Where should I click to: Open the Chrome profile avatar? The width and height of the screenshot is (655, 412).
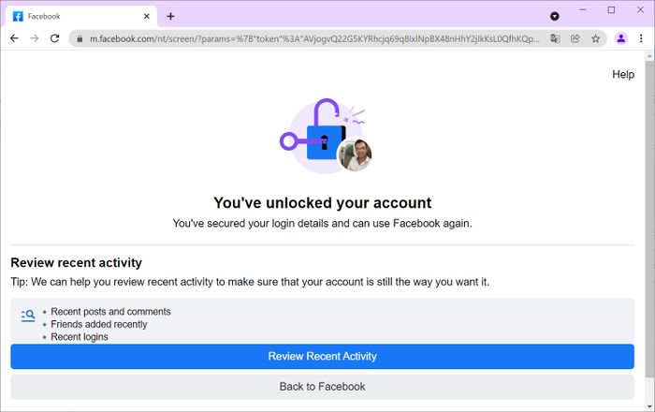(x=621, y=38)
